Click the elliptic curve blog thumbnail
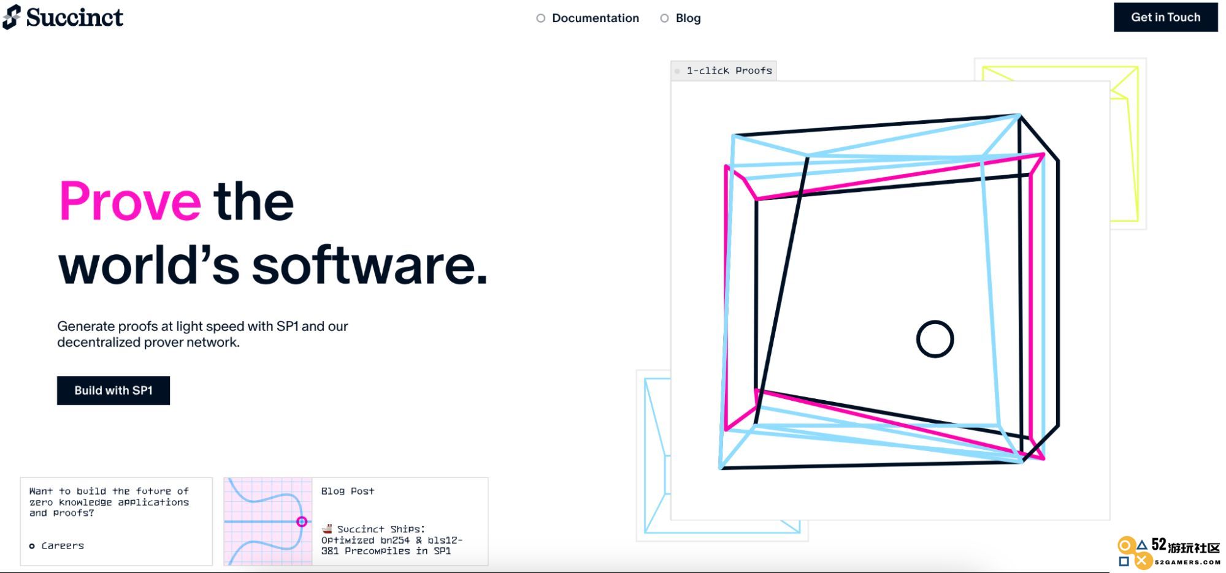 [268, 522]
